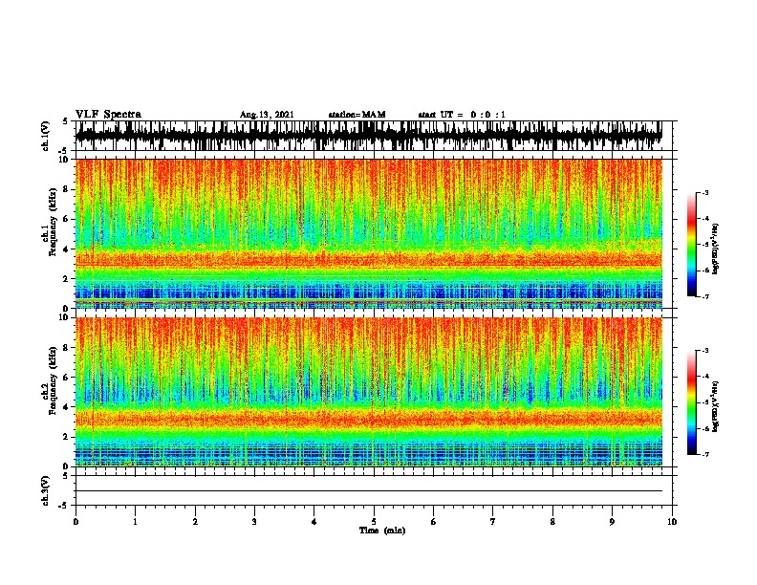Click tick label "8" on the Time (min) axis
Screen dimensions: 757x585
(x=552, y=522)
